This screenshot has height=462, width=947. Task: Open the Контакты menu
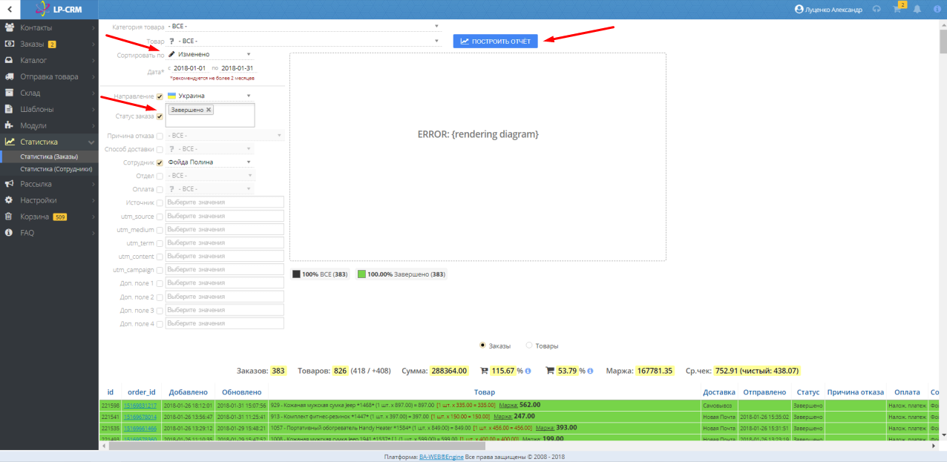tap(49, 27)
